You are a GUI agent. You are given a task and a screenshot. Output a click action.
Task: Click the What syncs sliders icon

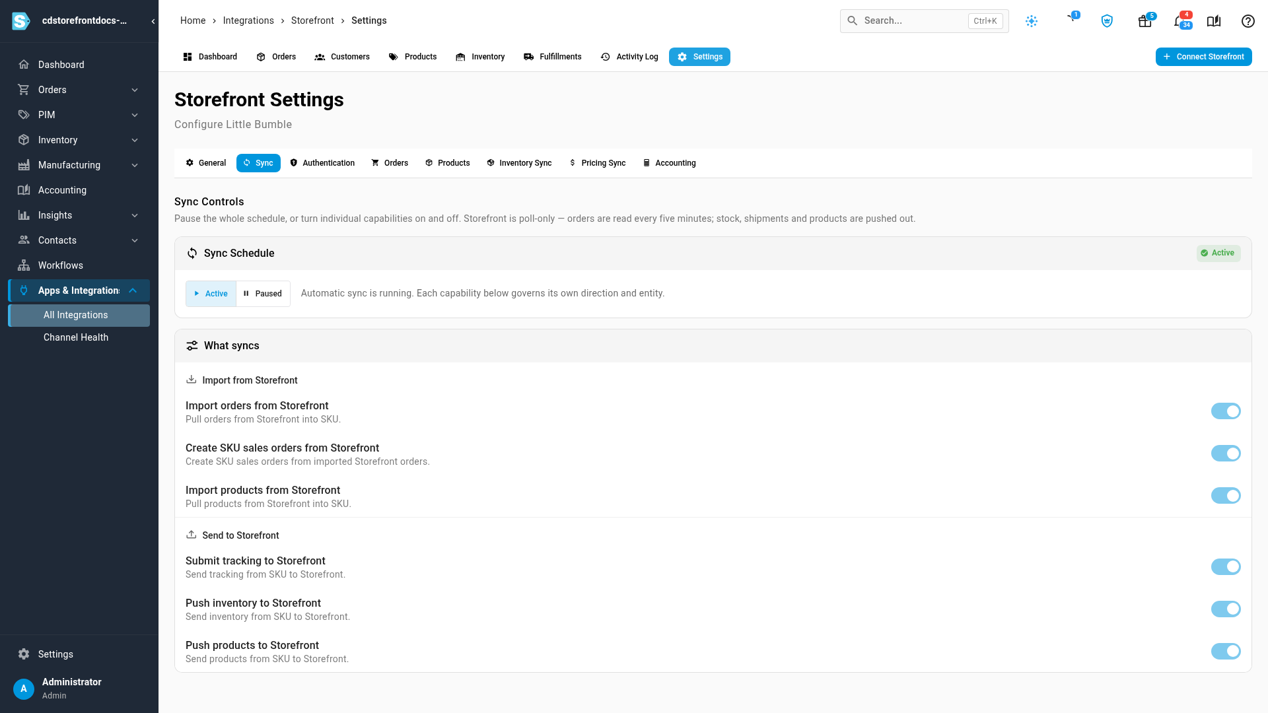coord(192,346)
